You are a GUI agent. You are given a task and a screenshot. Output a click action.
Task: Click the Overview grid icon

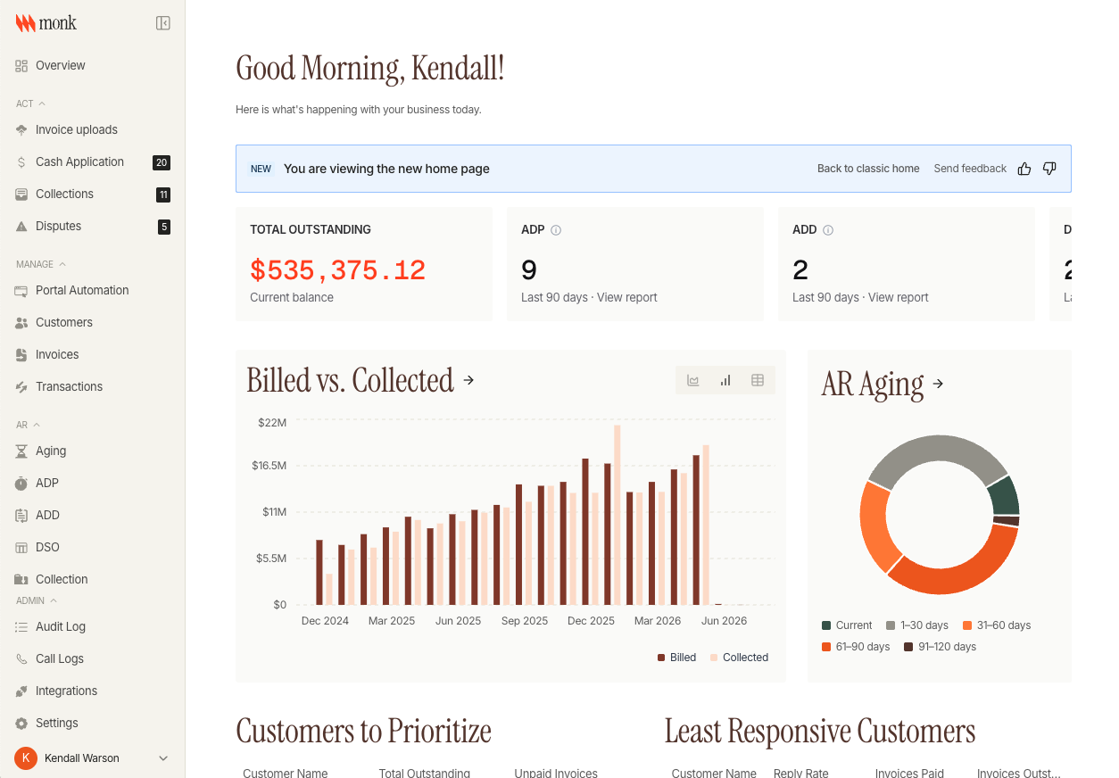pos(21,66)
